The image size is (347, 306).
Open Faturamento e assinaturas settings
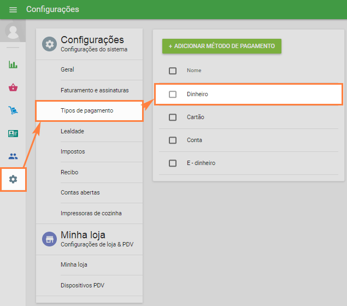pos(90,90)
